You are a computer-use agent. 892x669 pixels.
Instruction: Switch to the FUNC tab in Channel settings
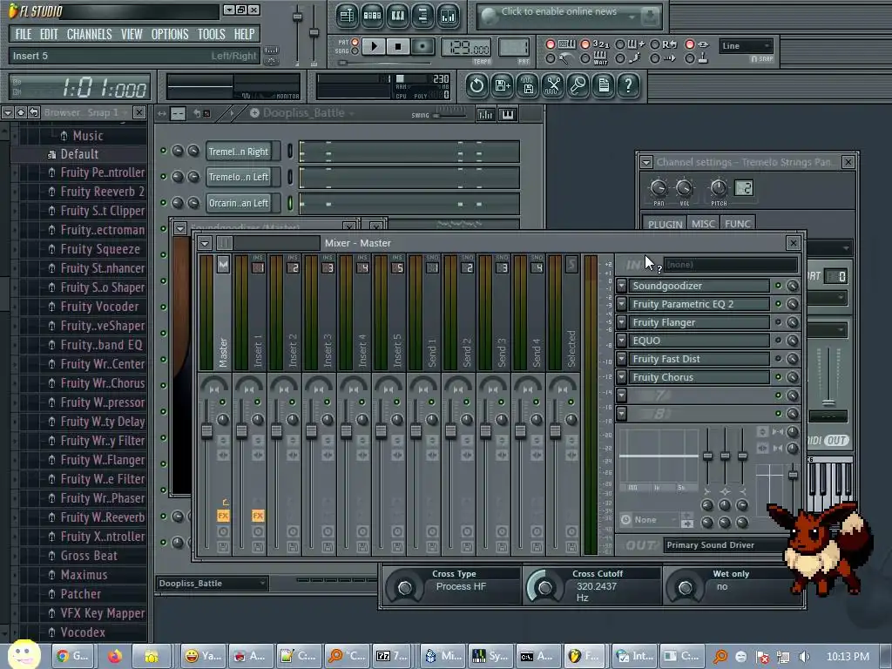click(737, 224)
